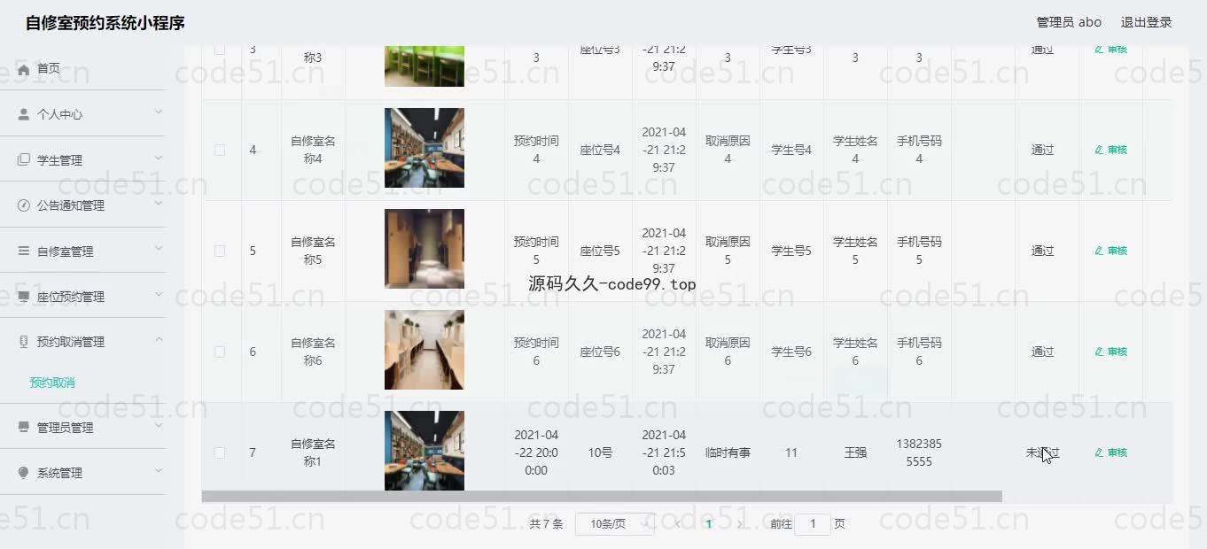
Task: Click the 审核 edit icon in row 6
Action: [x=1099, y=352]
